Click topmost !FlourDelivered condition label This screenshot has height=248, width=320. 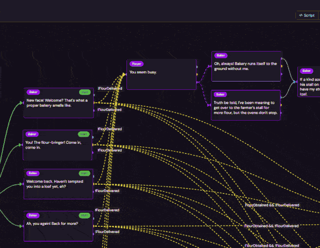pos(110,88)
